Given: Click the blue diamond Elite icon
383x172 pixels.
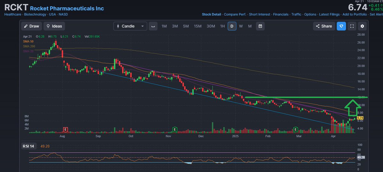Looking at the screenshot, I should coord(341,26).
